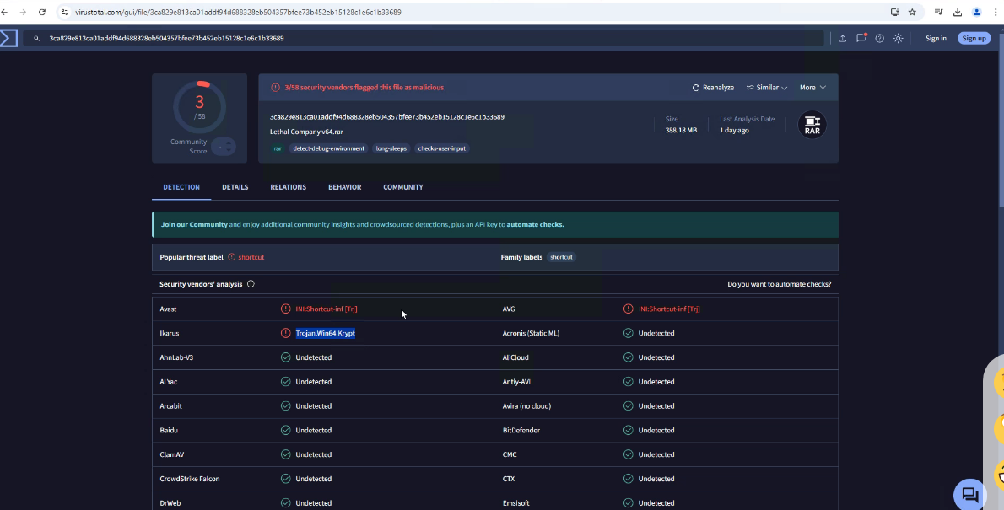
Task: Click the site information icon in the address bar
Action: click(x=65, y=12)
